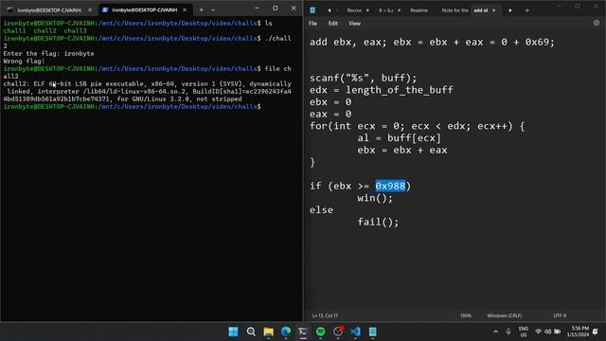Open Microsoft Edge from taskbar
This screenshot has height=341, width=606.
(x=286, y=332)
